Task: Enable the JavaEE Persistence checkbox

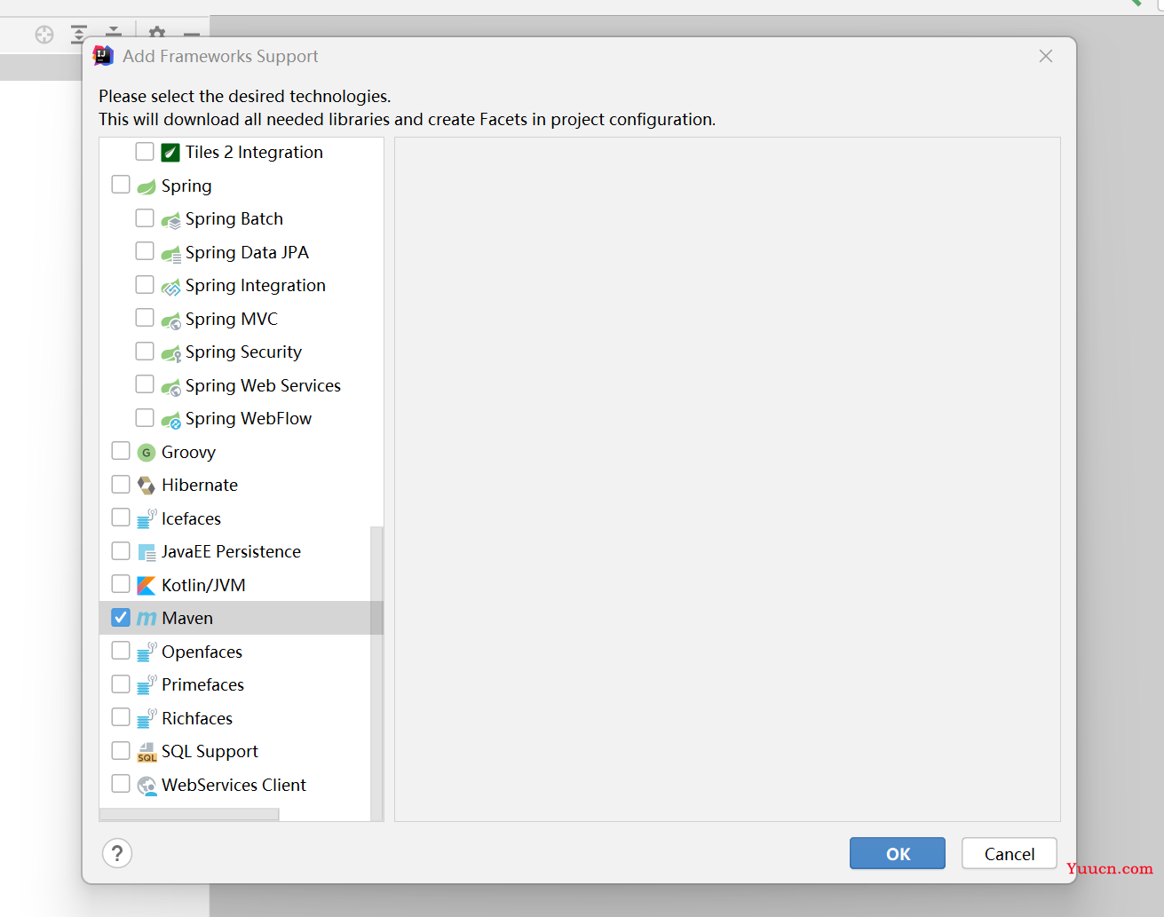Action: click(x=121, y=551)
